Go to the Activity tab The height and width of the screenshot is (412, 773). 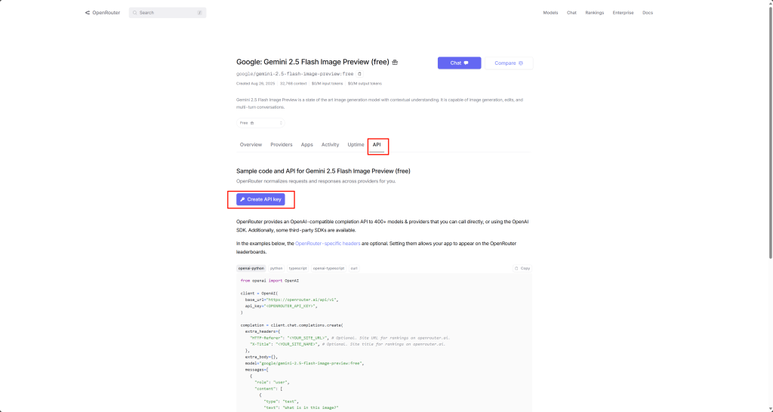pos(330,144)
